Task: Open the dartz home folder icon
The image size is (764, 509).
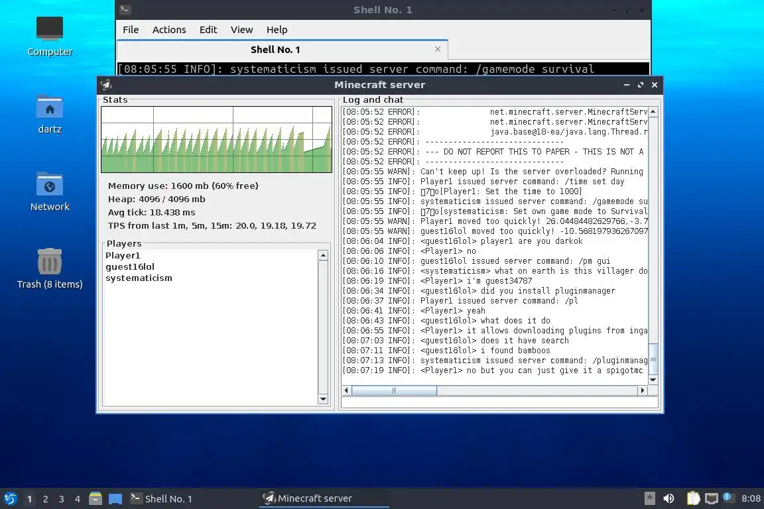Action: (50, 114)
